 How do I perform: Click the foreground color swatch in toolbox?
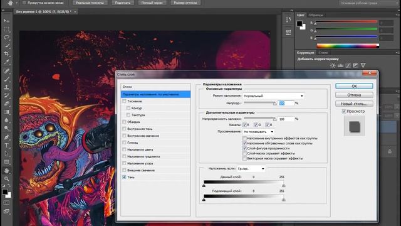pos(4,191)
